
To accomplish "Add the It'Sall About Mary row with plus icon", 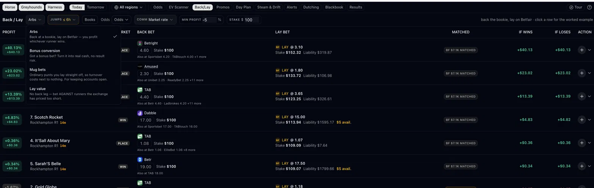I will point(581,143).
